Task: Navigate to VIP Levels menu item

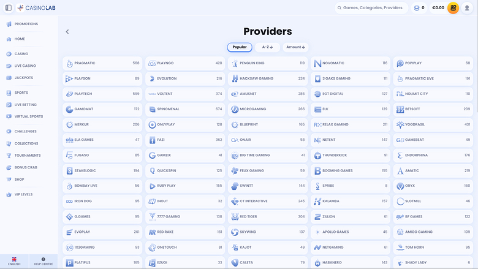Action: [x=23, y=194]
